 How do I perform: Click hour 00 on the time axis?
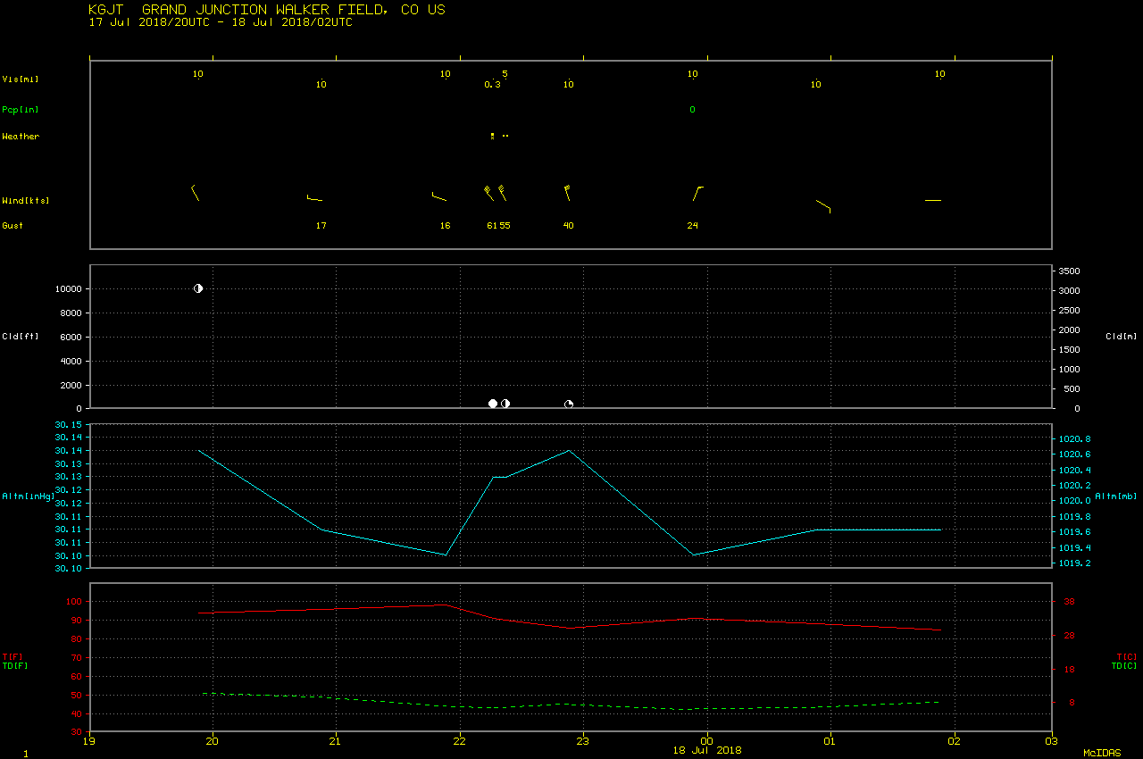click(707, 740)
